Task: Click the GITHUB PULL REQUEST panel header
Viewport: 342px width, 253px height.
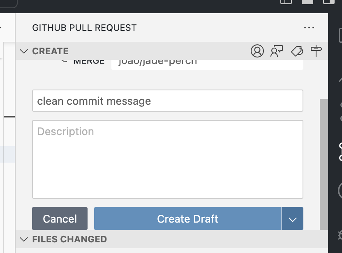Action: (84, 28)
